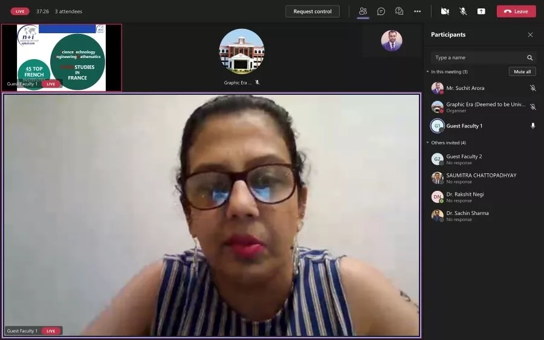This screenshot has width=544, height=340.
Task: Toggle the muted microphone icon in toolbar
Action: (x=463, y=11)
